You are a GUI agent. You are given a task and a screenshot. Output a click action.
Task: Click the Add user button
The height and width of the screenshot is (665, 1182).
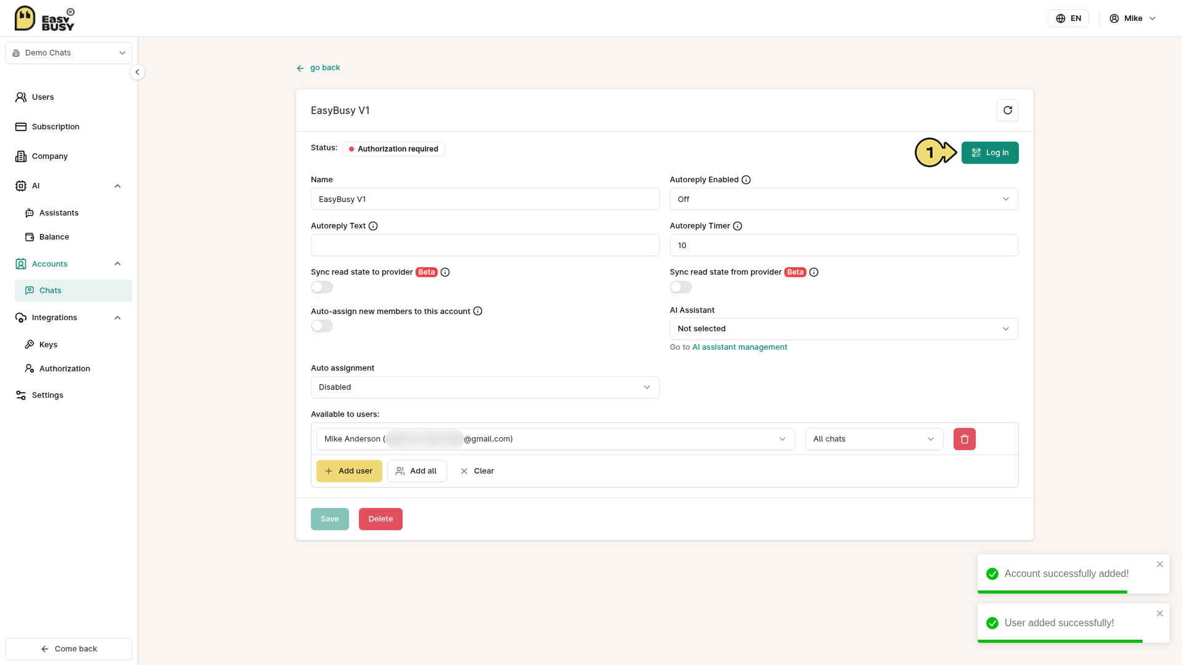click(349, 471)
